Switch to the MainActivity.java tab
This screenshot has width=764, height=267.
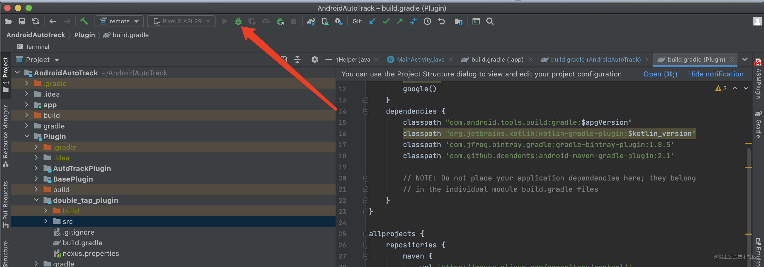pyautogui.click(x=421, y=59)
